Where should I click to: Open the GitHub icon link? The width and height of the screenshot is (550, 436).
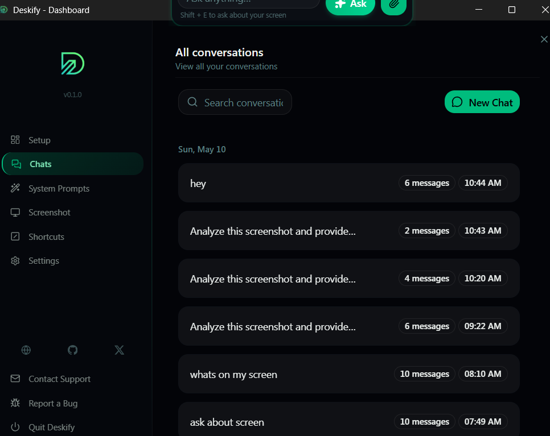tap(73, 350)
